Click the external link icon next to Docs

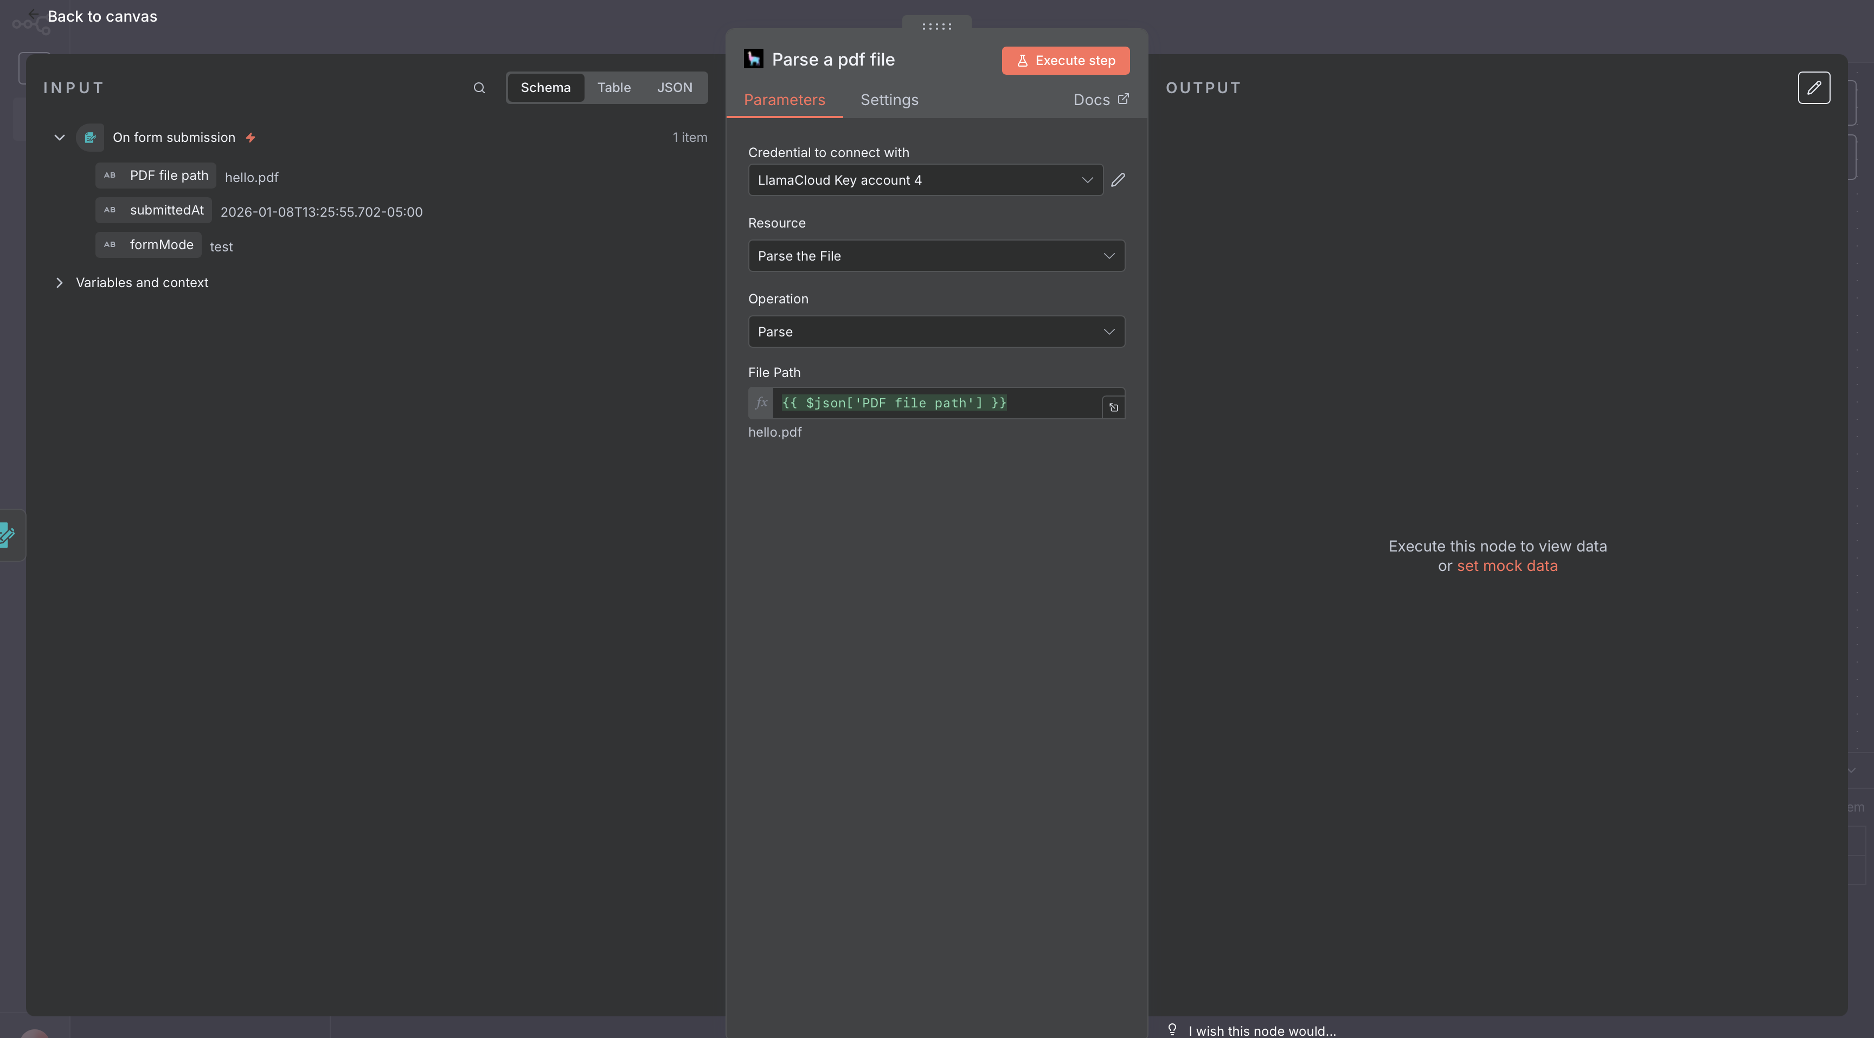1122,99
